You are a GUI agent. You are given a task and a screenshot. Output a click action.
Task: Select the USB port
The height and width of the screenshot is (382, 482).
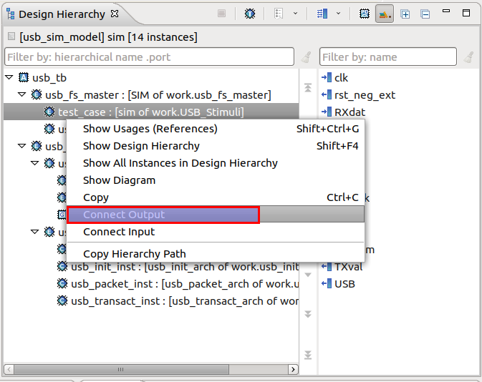tap(344, 284)
